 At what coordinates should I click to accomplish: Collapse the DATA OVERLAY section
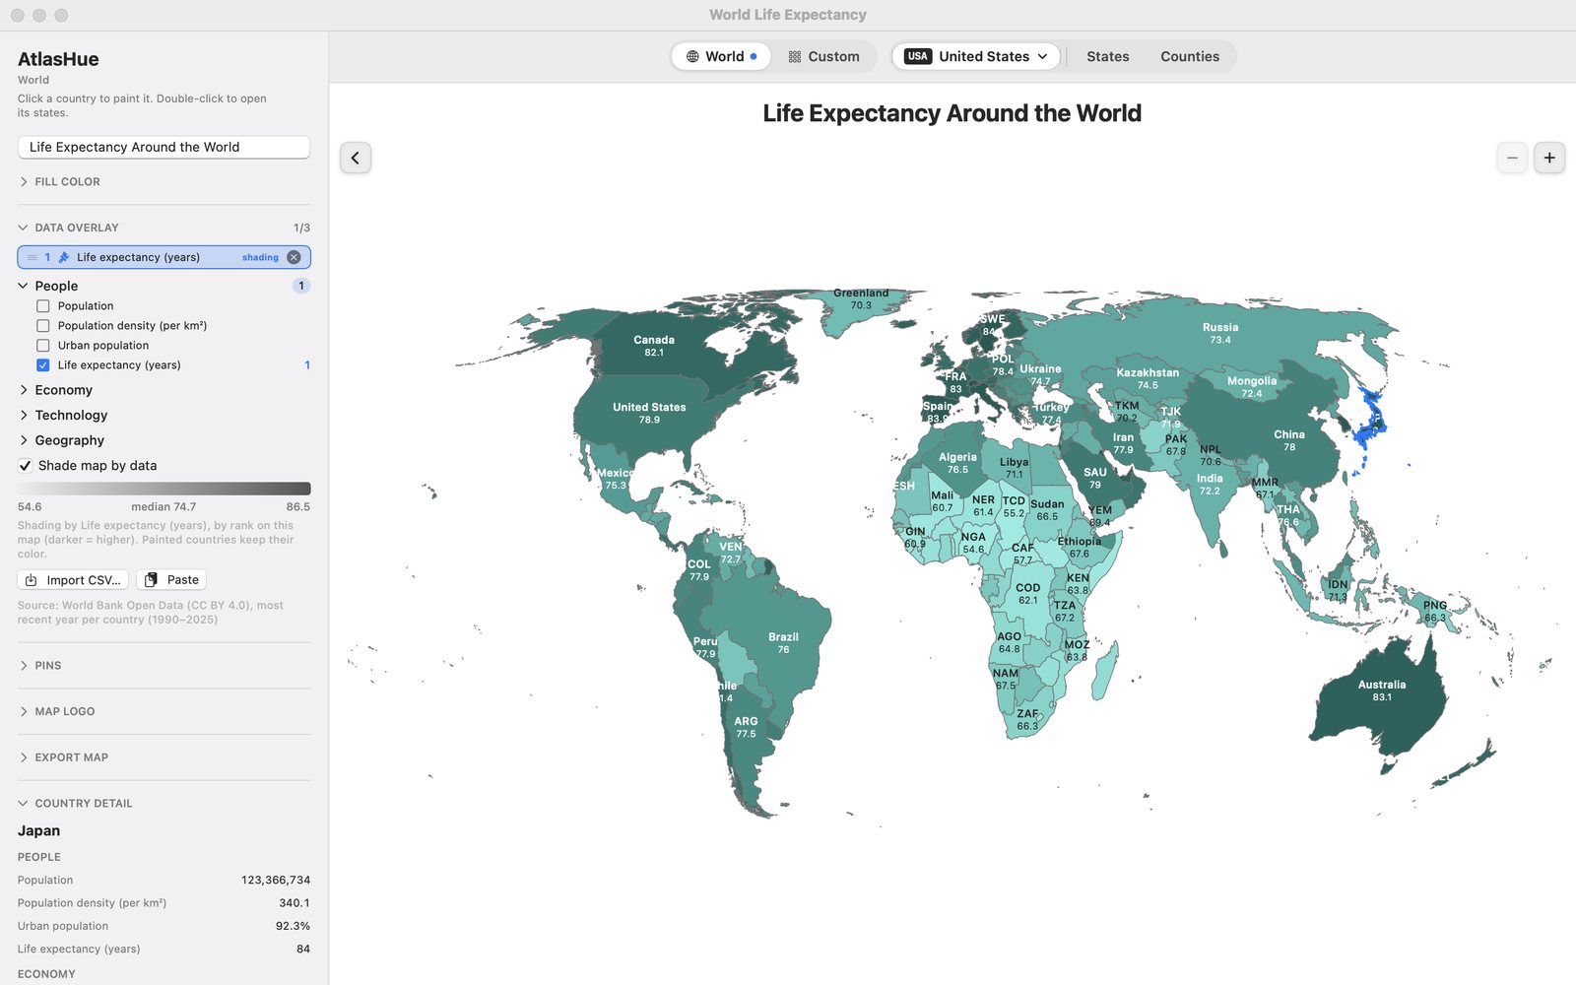[68, 228]
